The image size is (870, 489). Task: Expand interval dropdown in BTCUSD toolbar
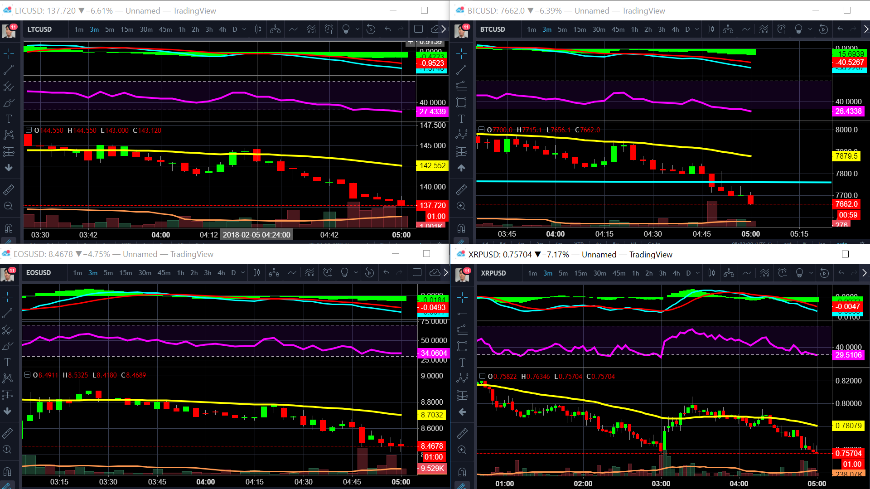697,29
